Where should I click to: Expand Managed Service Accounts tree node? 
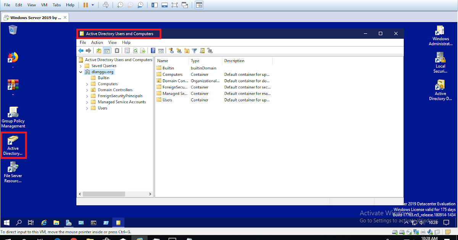click(x=87, y=102)
